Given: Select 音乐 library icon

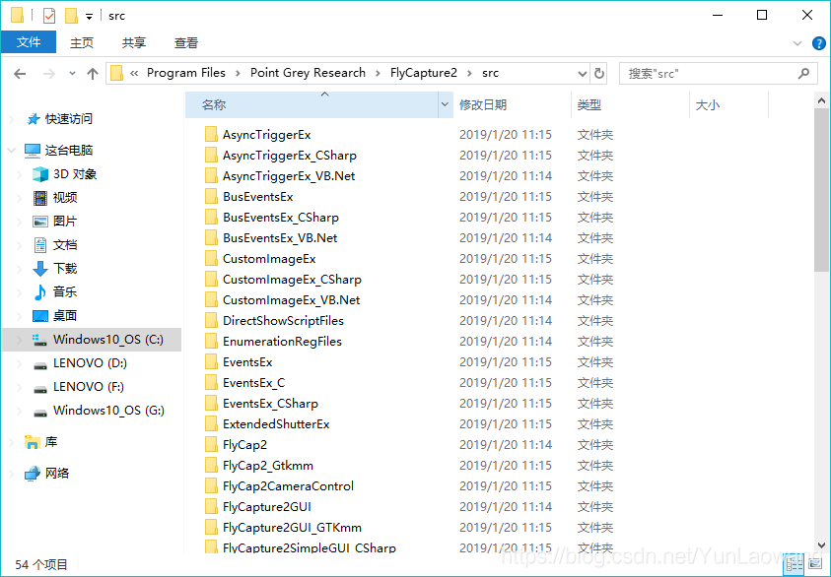Looking at the screenshot, I should [40, 292].
